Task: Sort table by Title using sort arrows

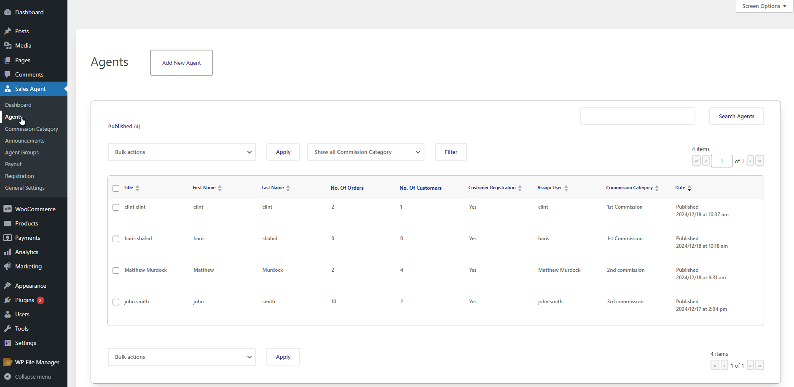Action: [137, 188]
